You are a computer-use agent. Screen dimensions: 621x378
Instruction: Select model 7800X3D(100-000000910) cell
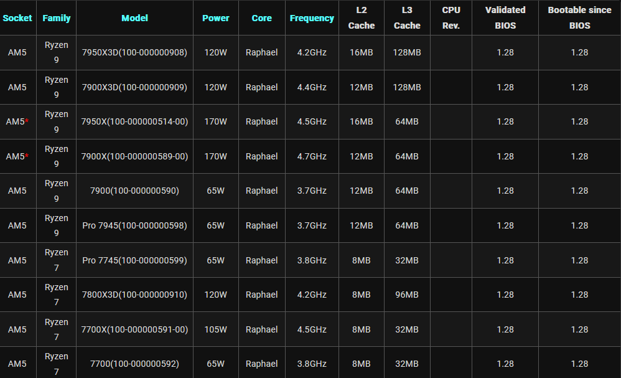tap(134, 295)
